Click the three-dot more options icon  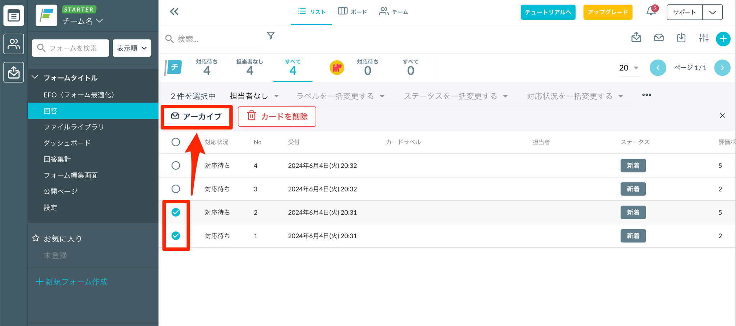tap(647, 95)
